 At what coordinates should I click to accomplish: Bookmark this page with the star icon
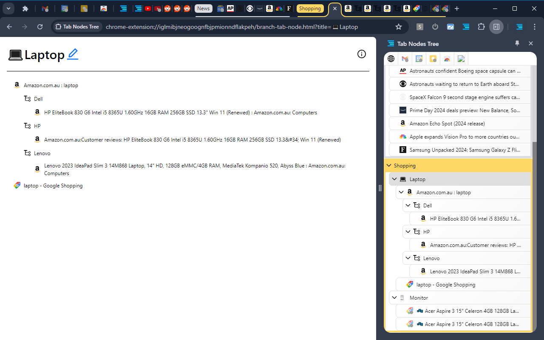tap(399, 27)
